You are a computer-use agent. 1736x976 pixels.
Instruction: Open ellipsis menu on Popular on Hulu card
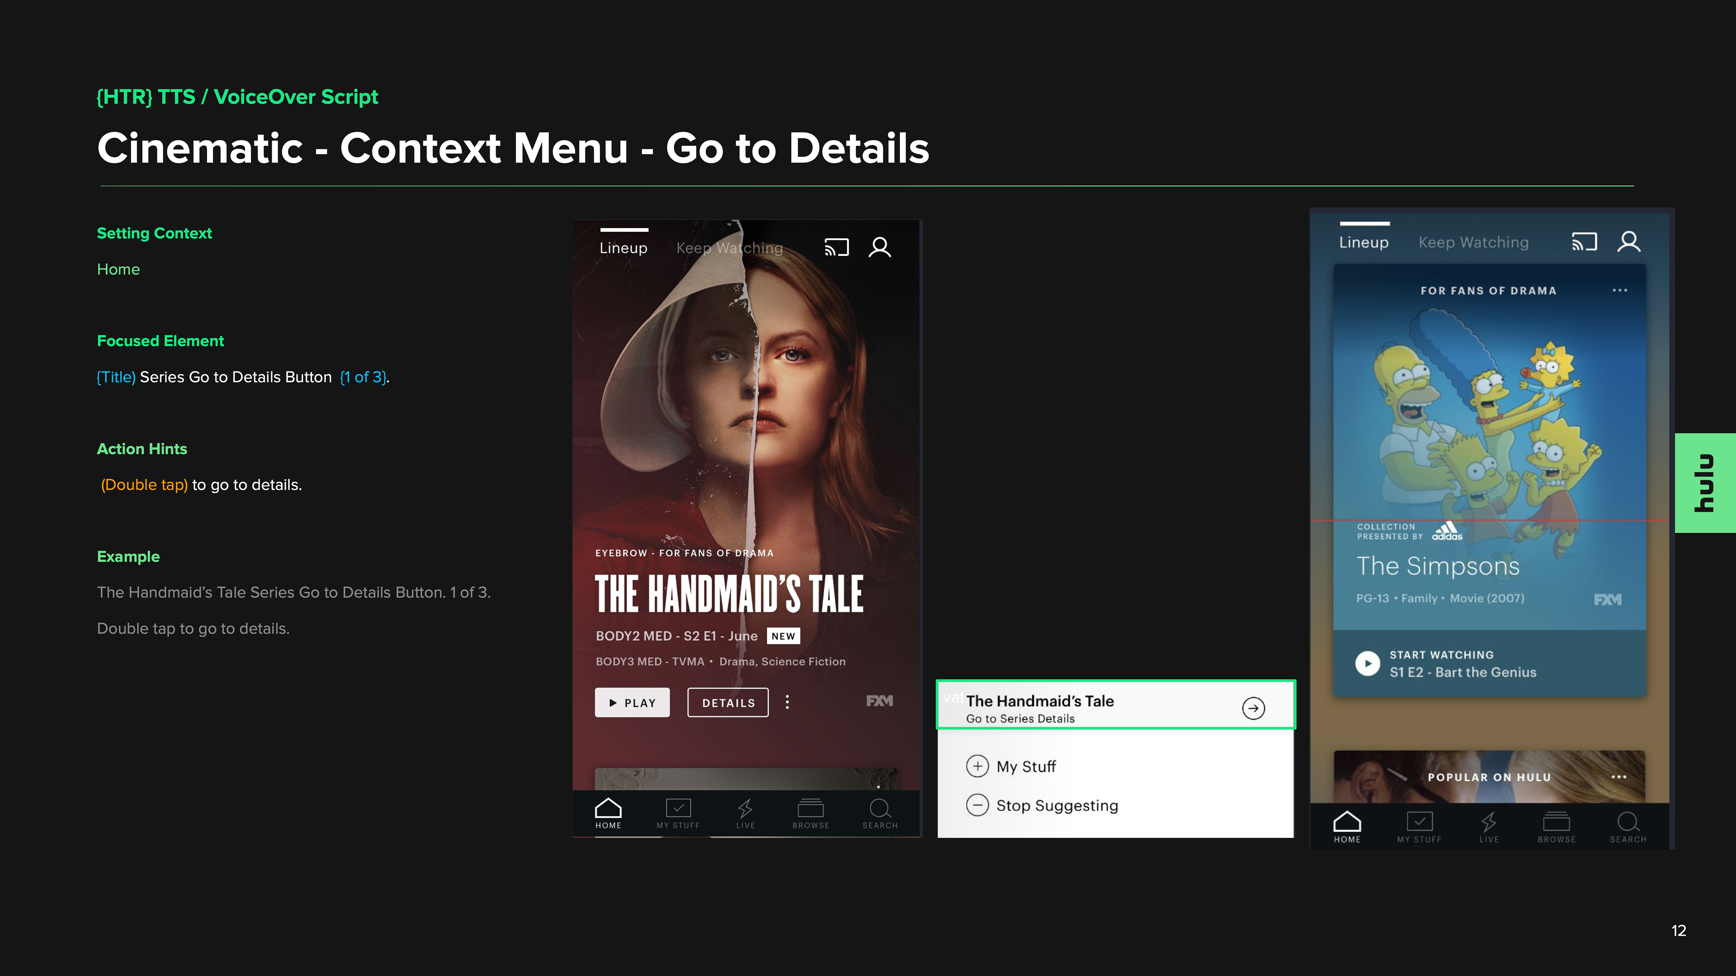pos(1619,777)
